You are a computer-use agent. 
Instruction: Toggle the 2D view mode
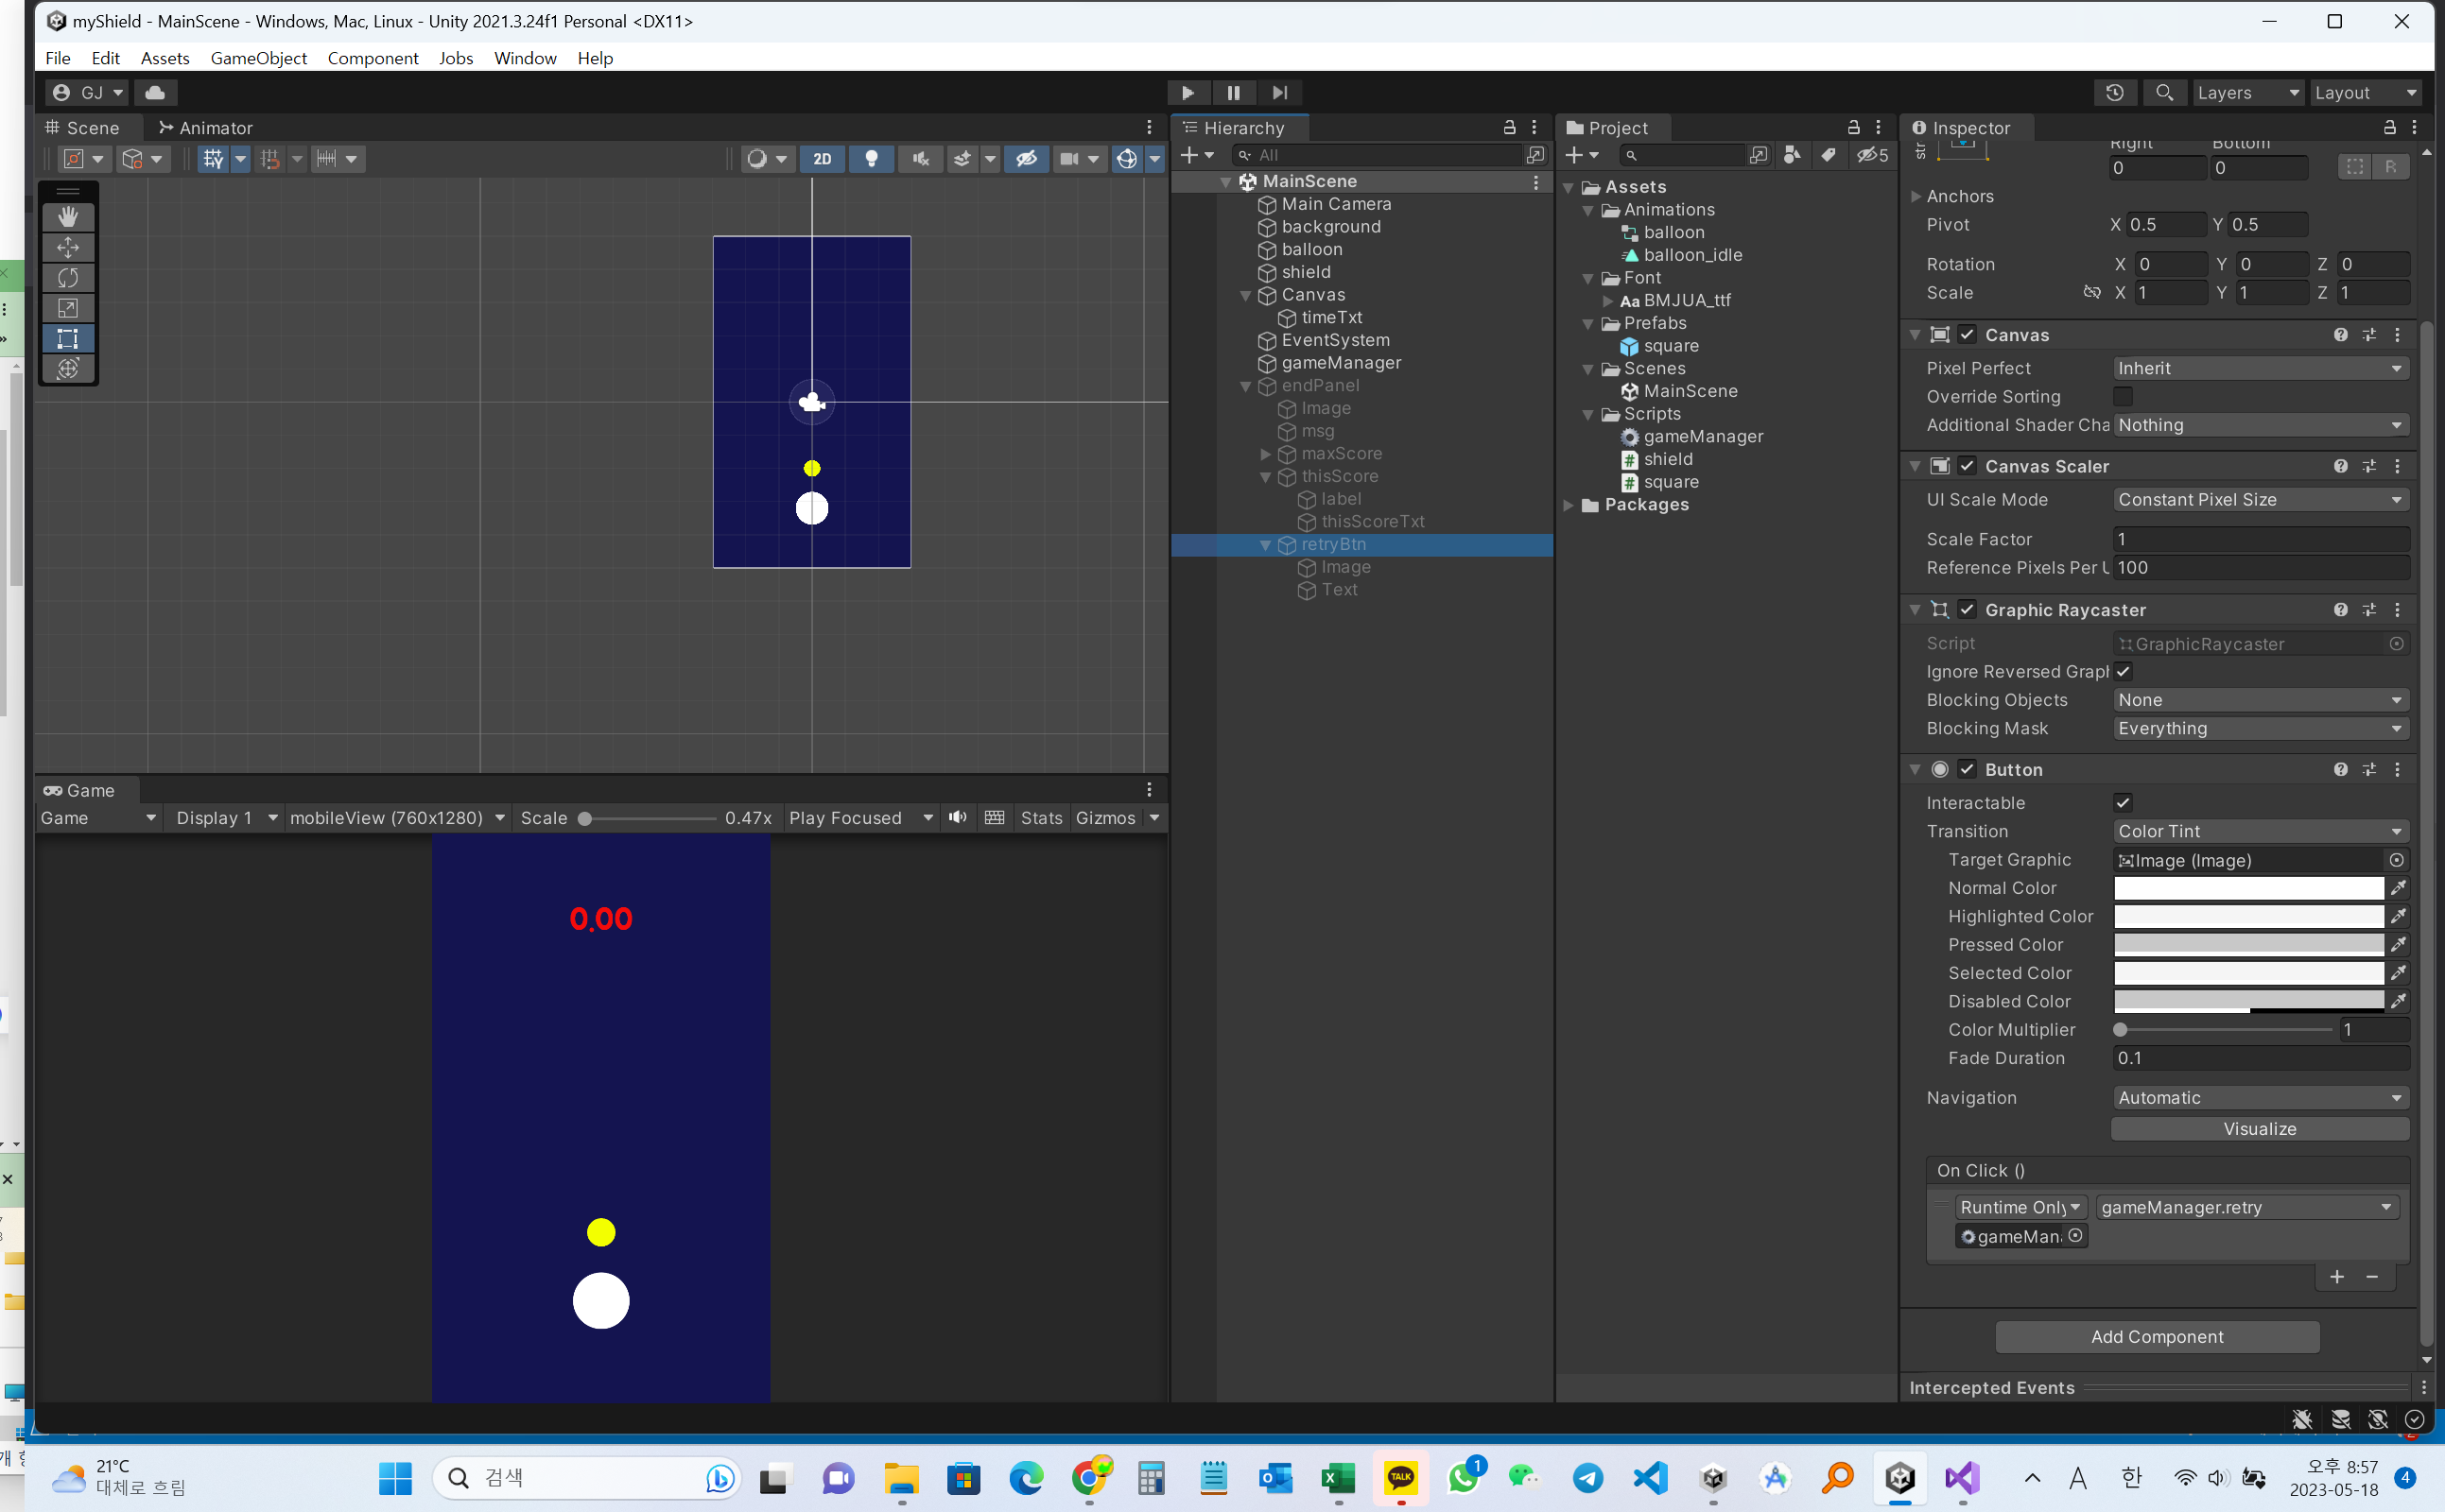tap(823, 158)
